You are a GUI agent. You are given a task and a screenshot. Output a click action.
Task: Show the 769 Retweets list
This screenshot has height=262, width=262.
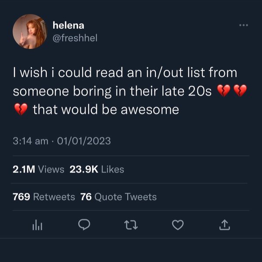(x=44, y=197)
